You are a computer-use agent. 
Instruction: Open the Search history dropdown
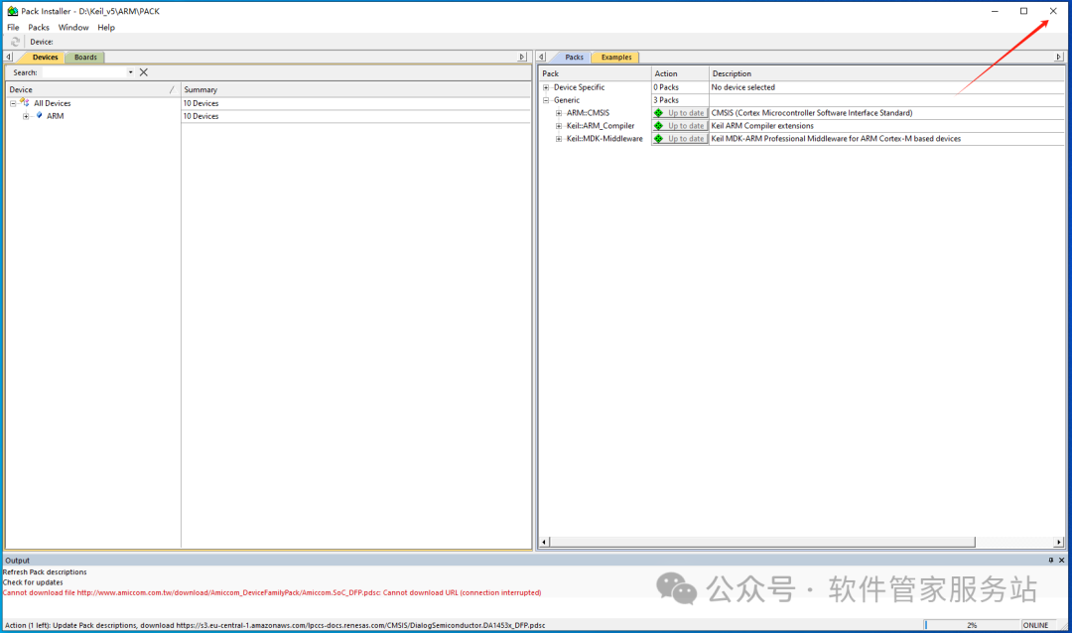(x=131, y=72)
